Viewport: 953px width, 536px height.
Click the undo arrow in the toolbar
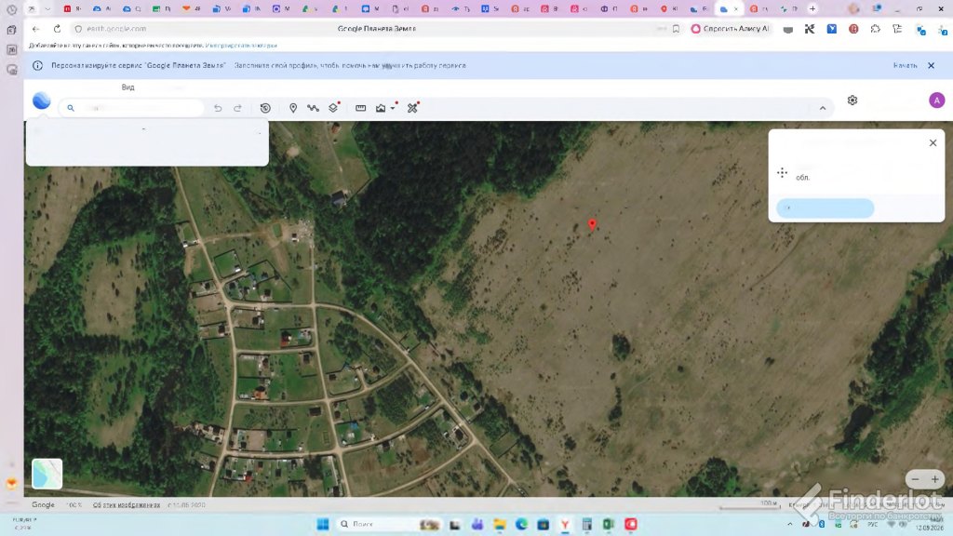coord(218,108)
